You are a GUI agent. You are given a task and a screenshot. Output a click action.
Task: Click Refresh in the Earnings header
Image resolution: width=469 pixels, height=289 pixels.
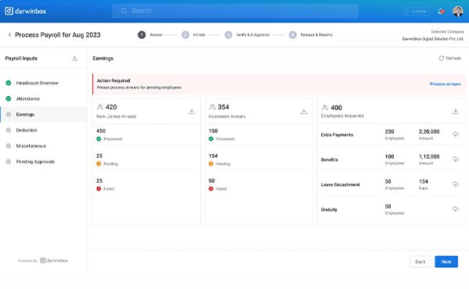(450, 59)
